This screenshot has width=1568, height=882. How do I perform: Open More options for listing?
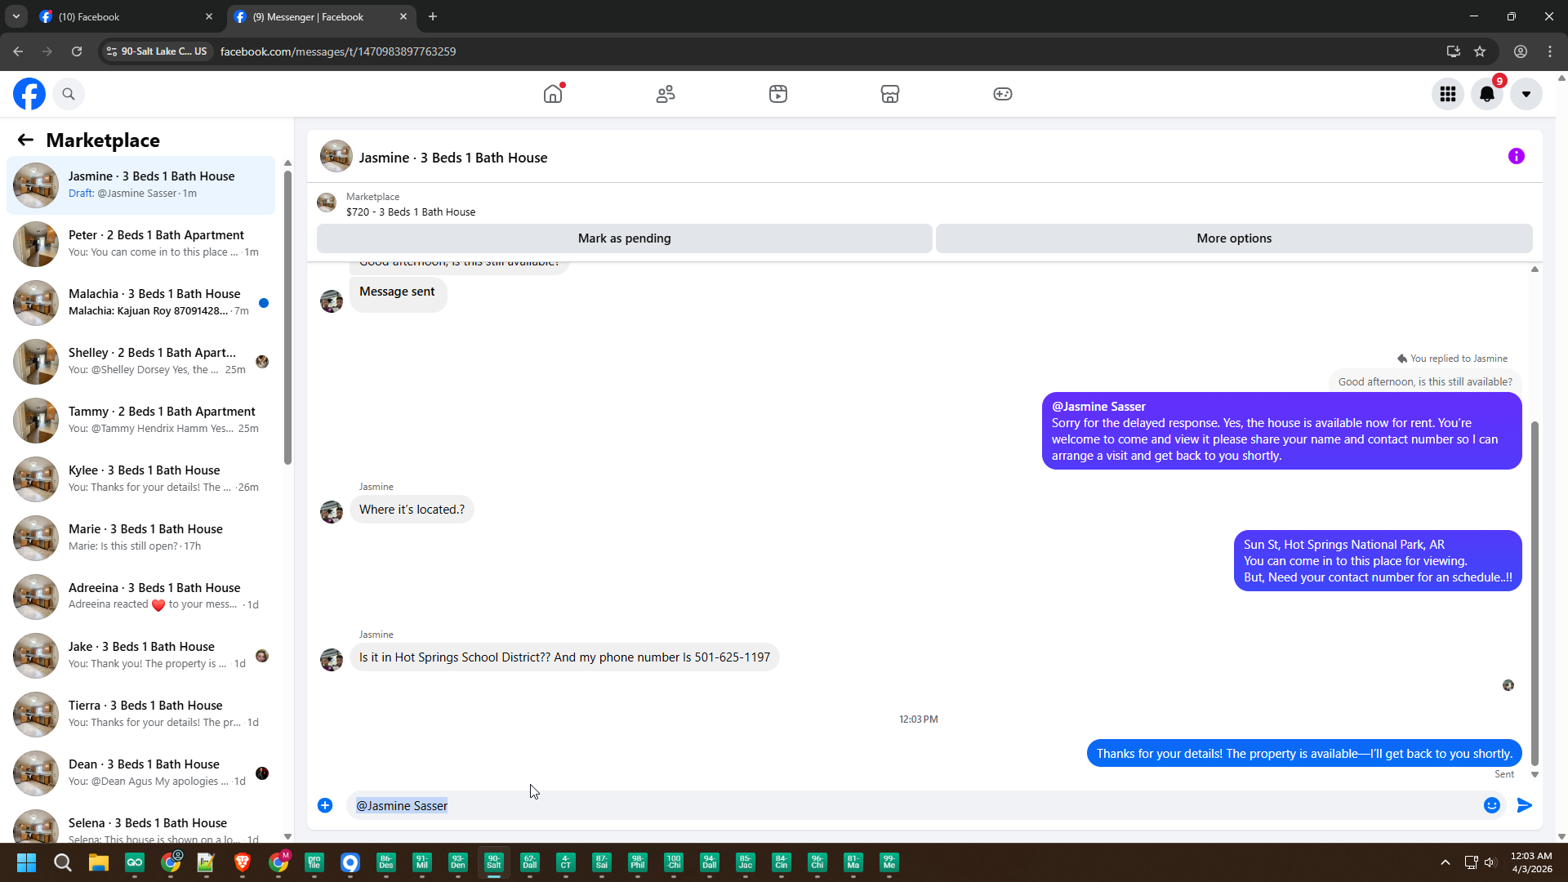tap(1234, 238)
